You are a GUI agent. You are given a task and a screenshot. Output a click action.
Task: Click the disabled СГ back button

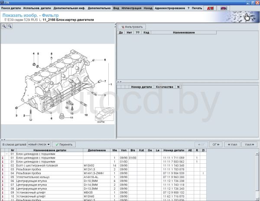(201, 145)
